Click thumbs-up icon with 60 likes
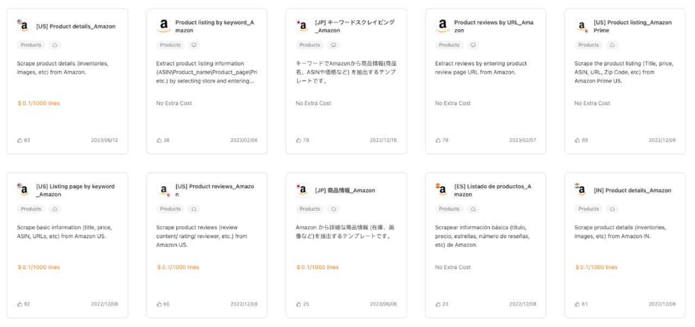695x327 pixels. tap(159, 304)
